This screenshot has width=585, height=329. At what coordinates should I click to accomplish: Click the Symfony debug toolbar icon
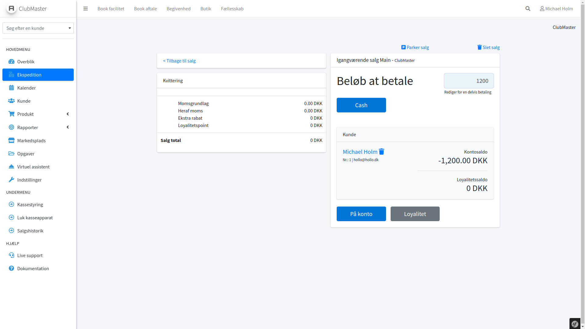point(575,324)
